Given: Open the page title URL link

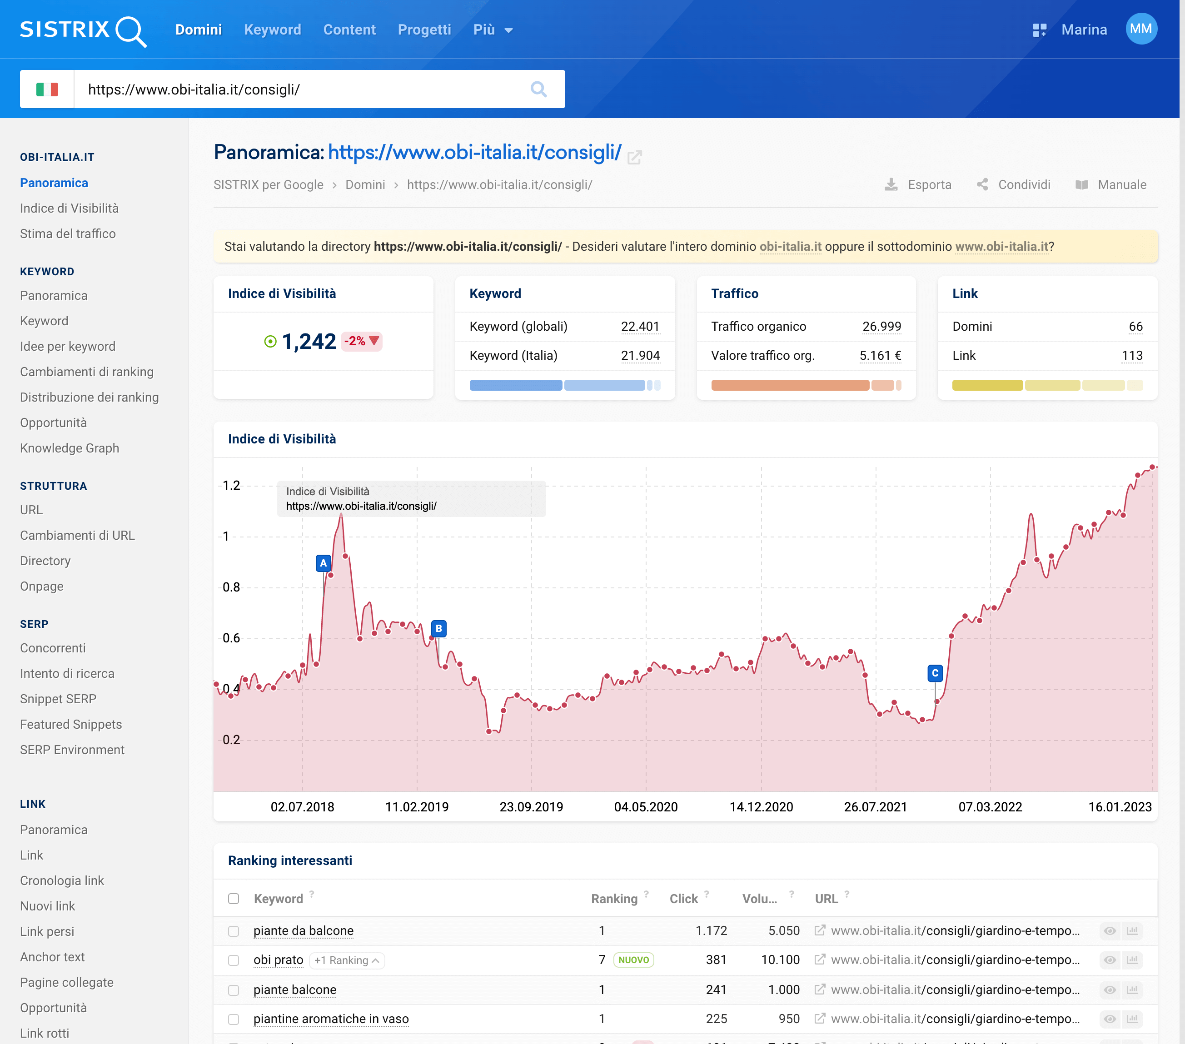Looking at the screenshot, I should [x=475, y=153].
